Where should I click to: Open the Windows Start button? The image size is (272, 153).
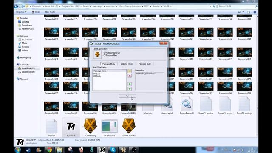click(x=18, y=150)
